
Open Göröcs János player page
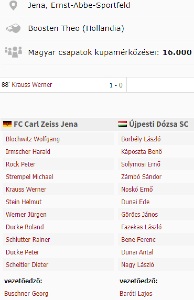coord(139,214)
